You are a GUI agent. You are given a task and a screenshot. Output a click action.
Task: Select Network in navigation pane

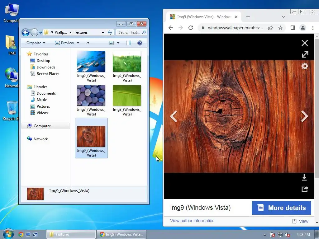(x=40, y=139)
